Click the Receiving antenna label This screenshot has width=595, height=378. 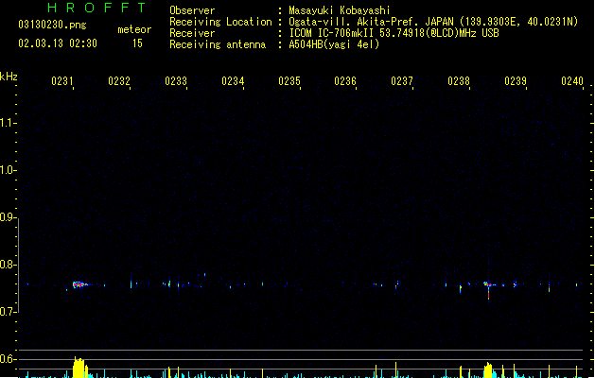218,44
